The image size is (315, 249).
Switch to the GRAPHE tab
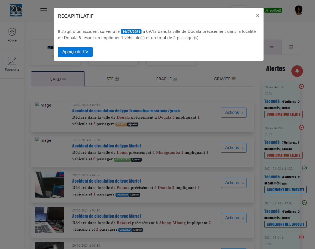pos(166,79)
